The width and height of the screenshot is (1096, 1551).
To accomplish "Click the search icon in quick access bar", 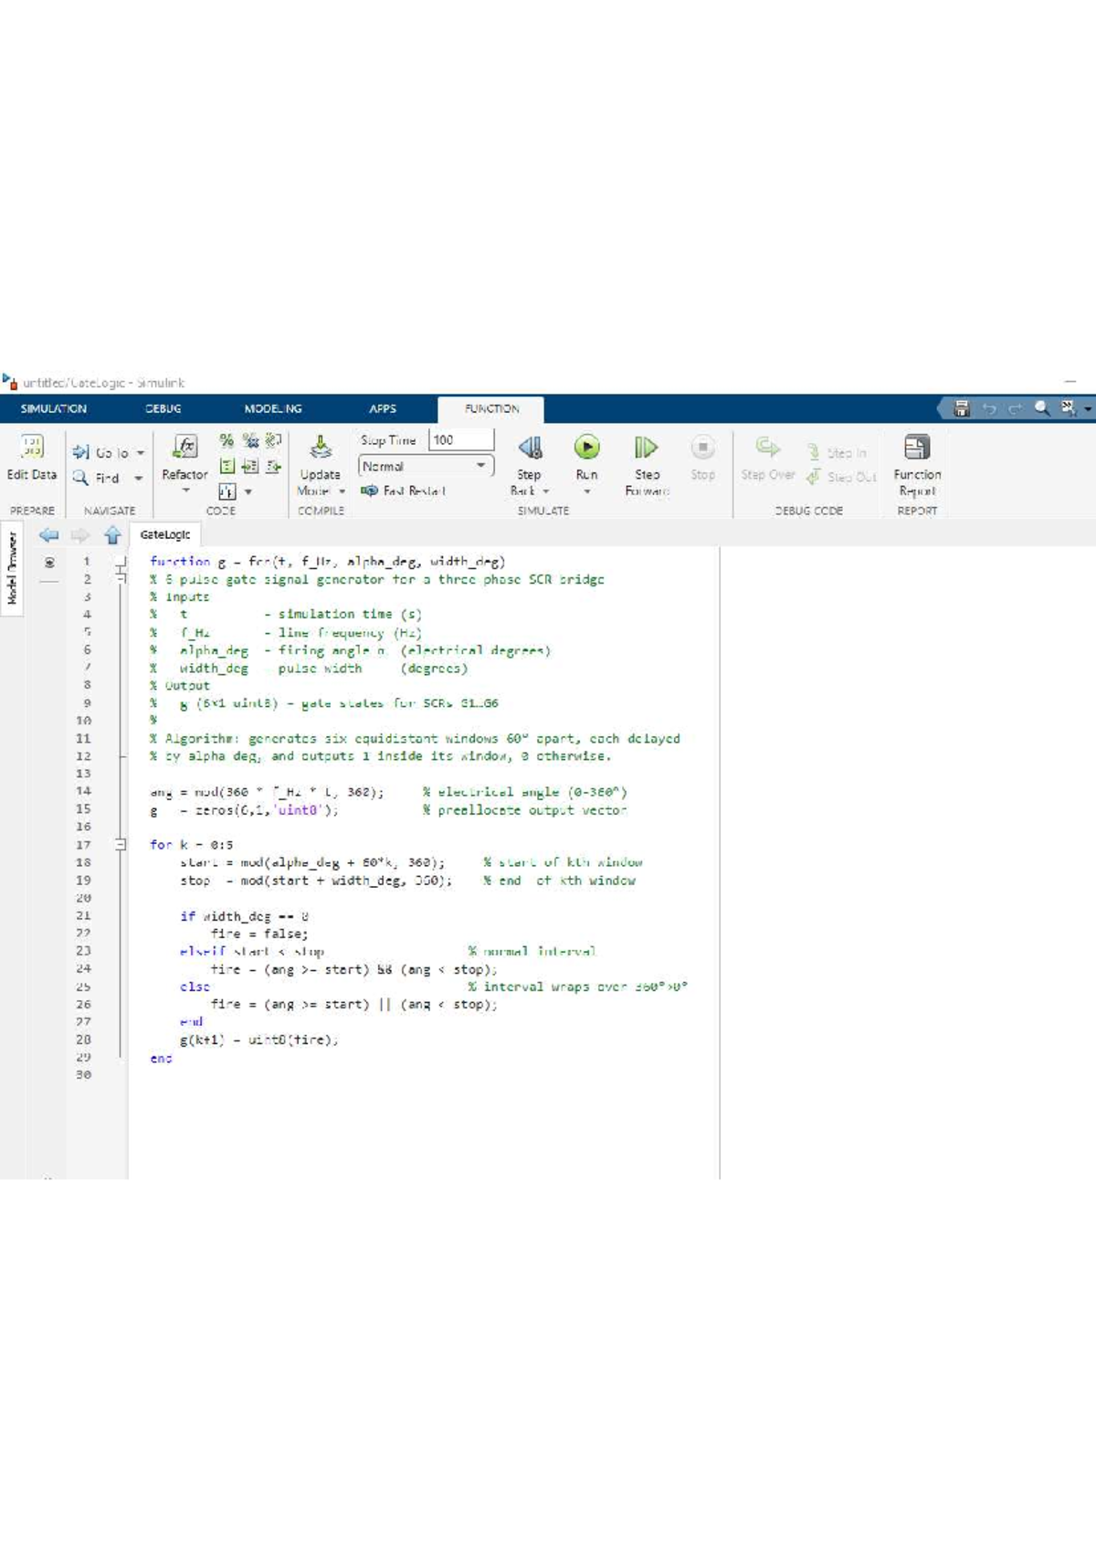I will click(1042, 408).
